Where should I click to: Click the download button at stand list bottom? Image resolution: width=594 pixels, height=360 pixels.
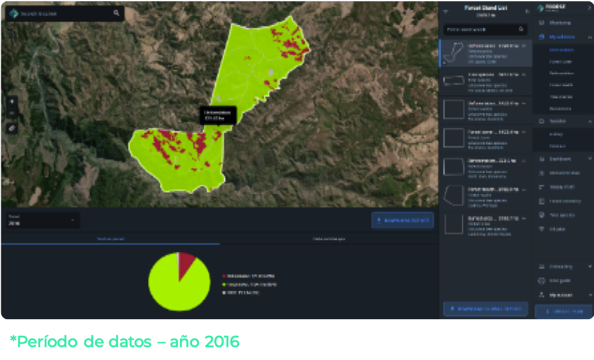pos(486,309)
